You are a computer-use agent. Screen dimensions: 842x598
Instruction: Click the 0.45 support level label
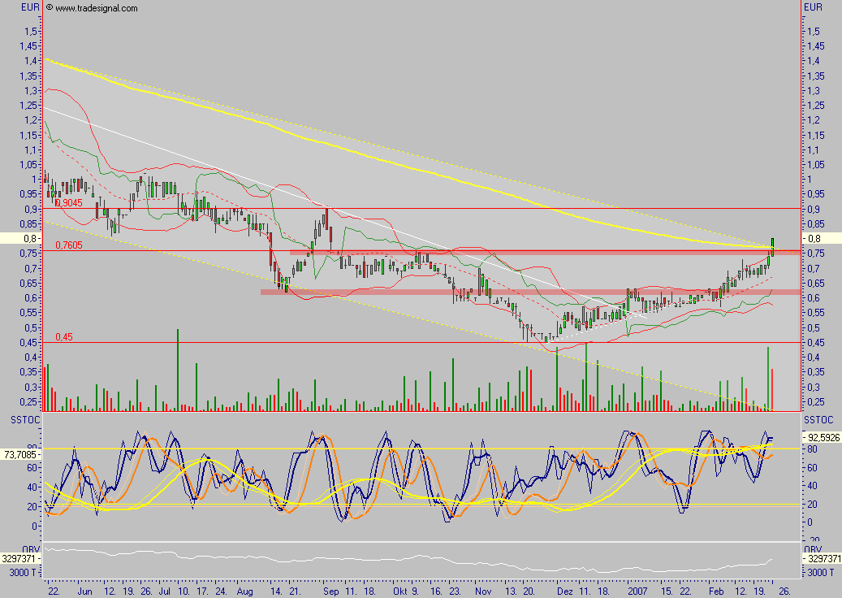tap(64, 336)
